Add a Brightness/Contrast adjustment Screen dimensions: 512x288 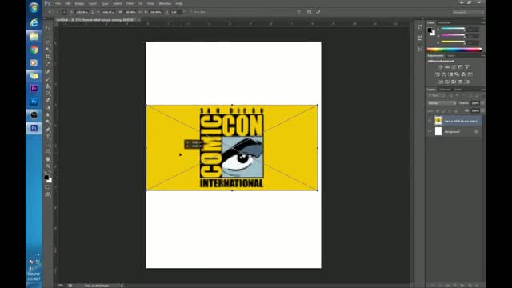(x=440, y=67)
